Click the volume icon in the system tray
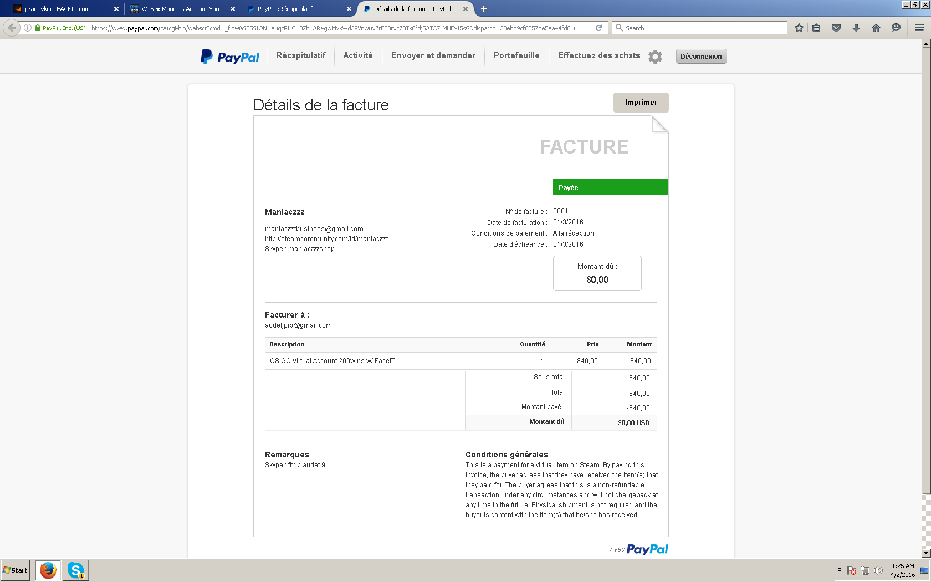931x582 pixels. (878, 570)
